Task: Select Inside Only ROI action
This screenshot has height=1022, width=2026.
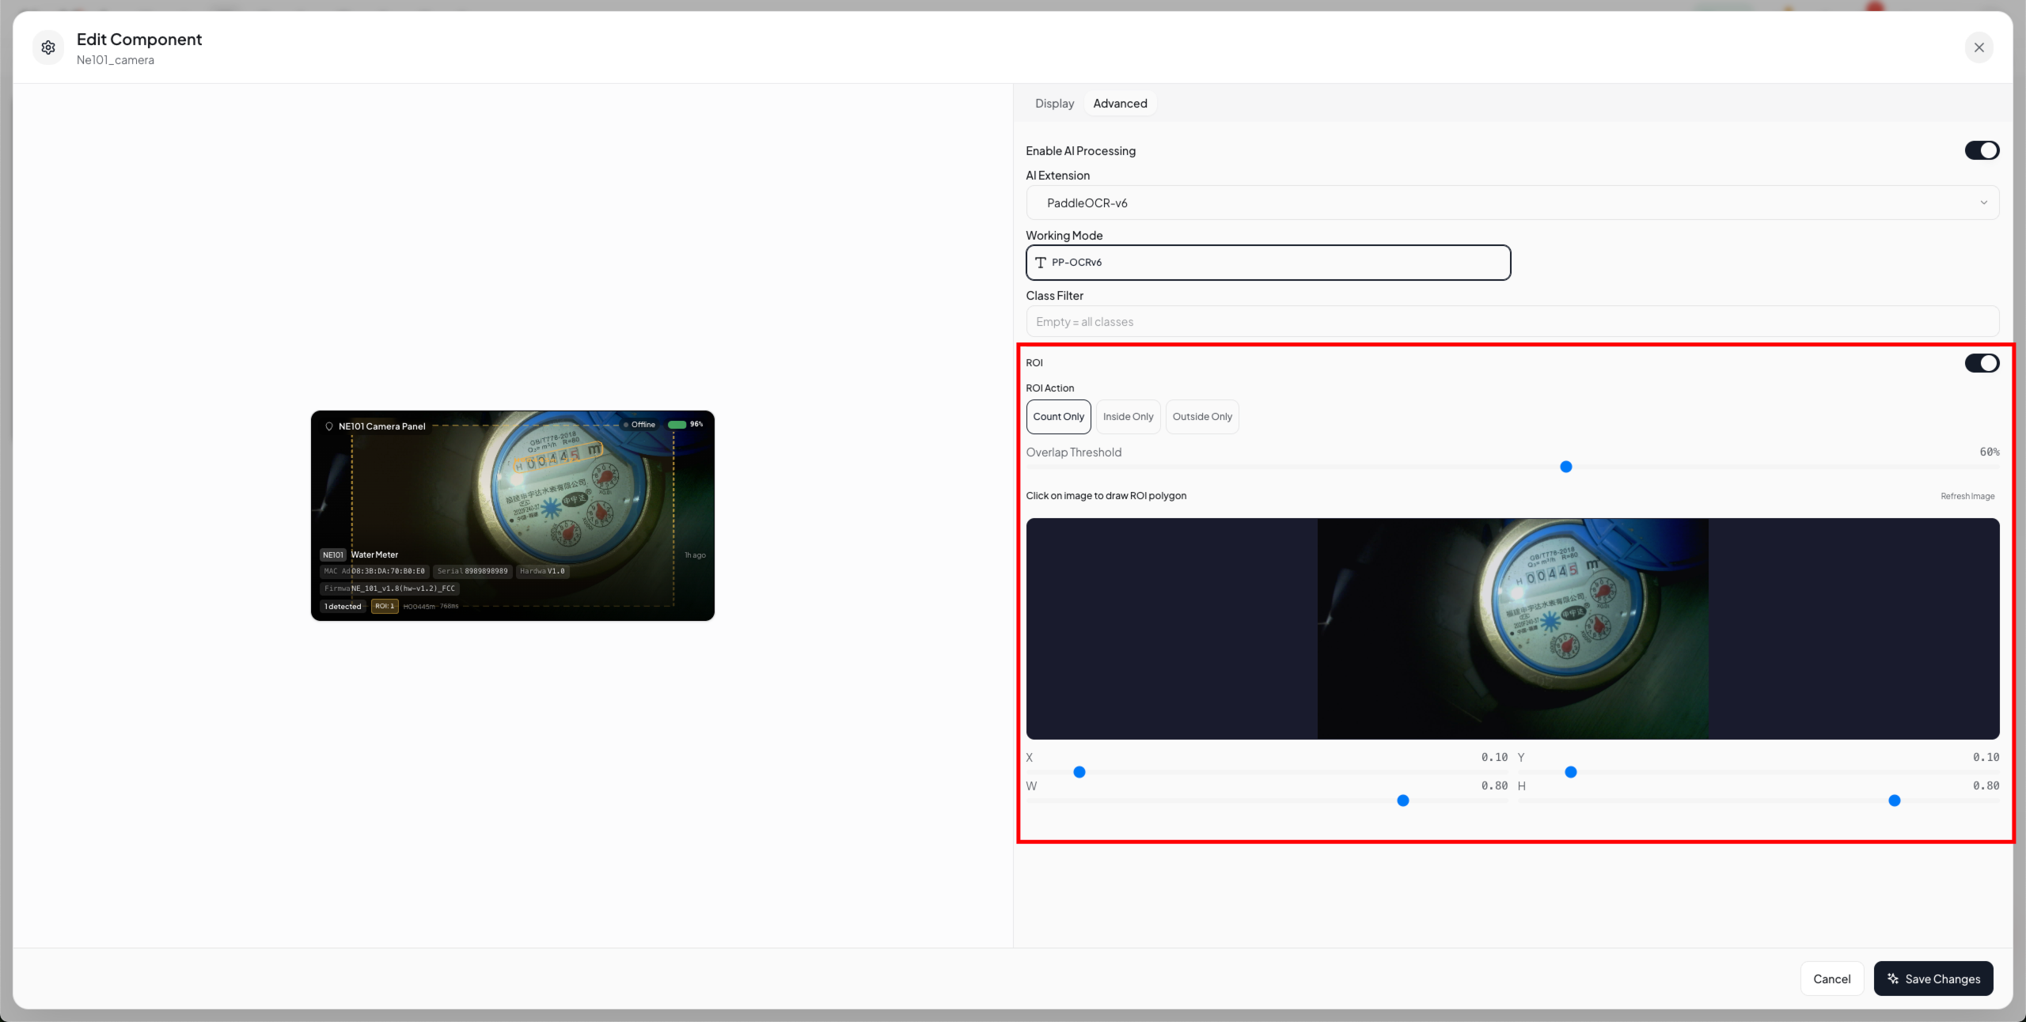Action: click(1128, 417)
